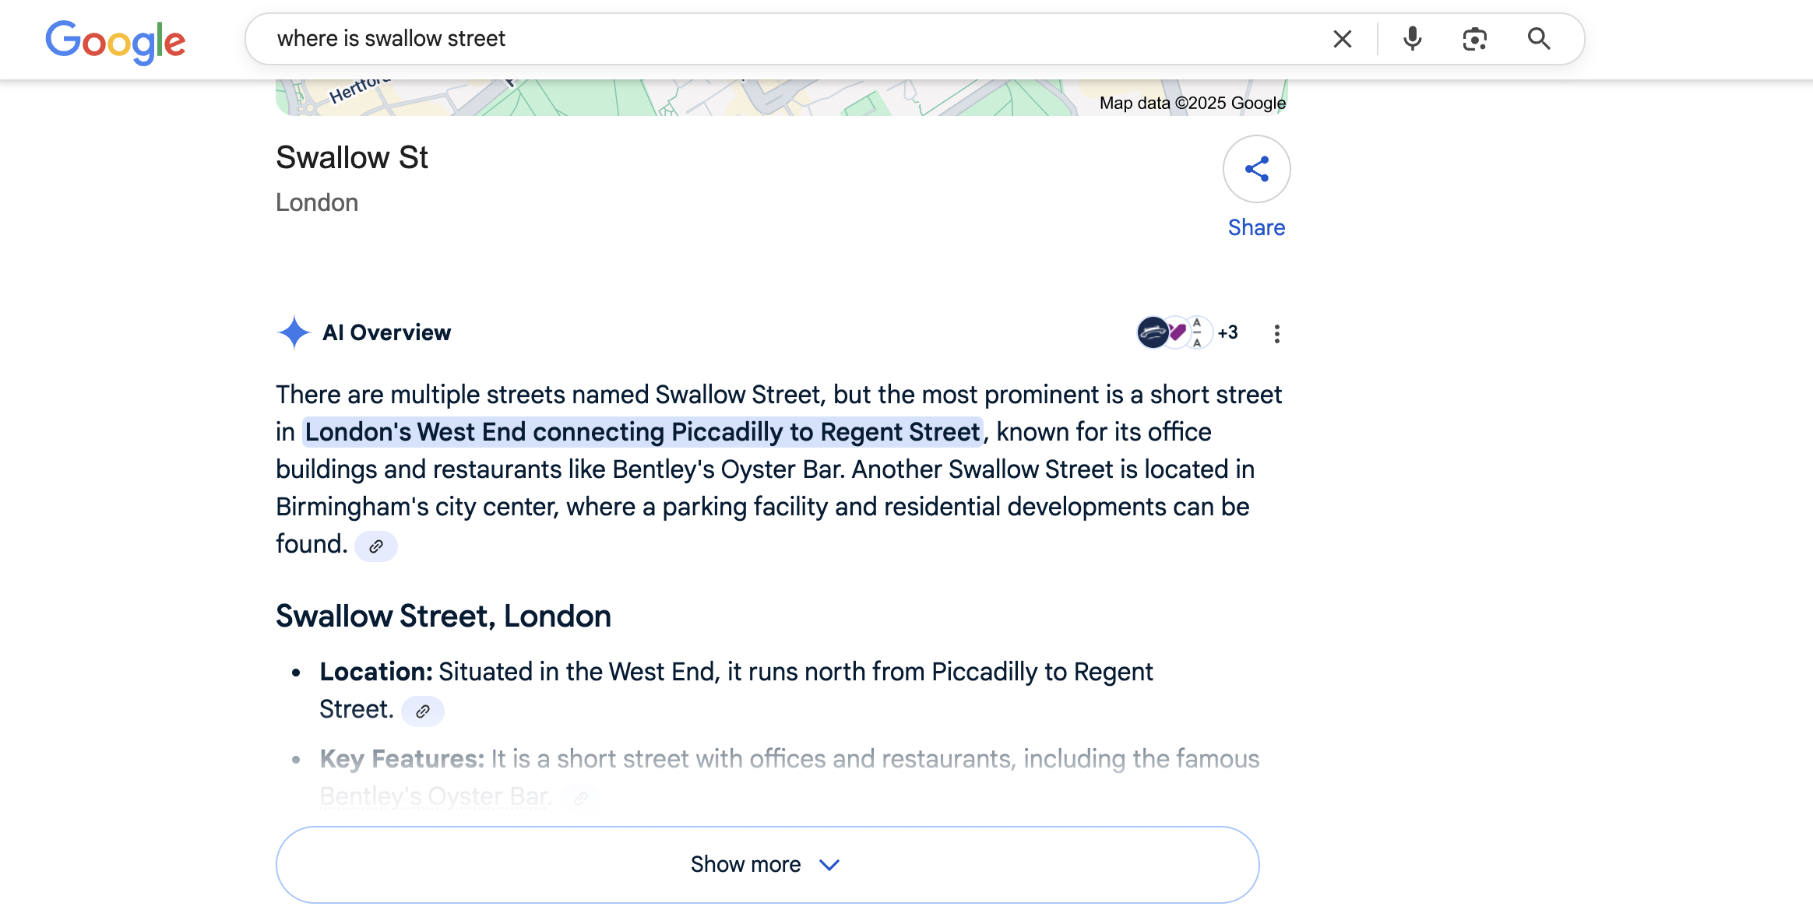Click faded Bentley's Oyster Bar link
1813x917 pixels.
tap(435, 796)
